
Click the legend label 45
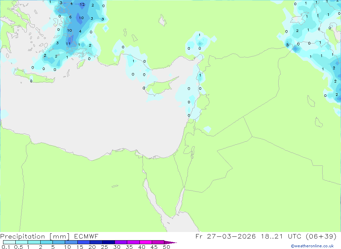pos(154,247)
